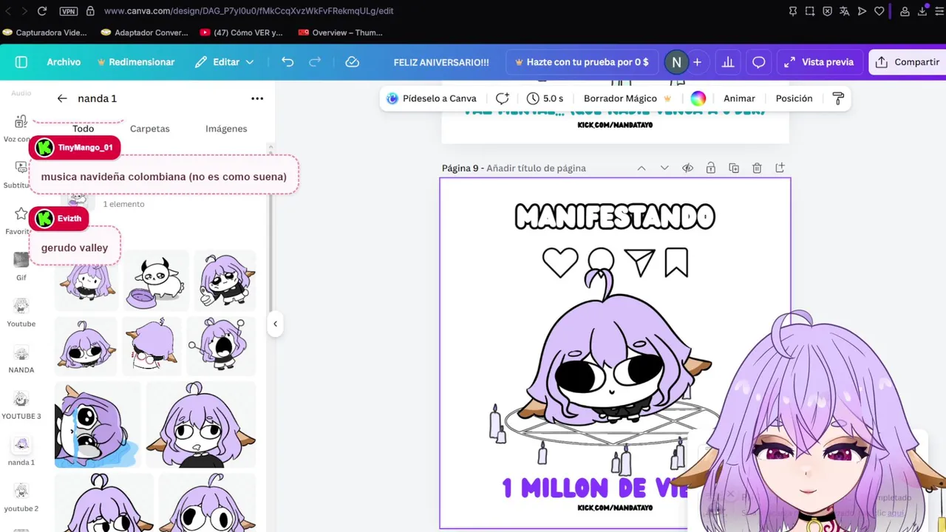
Task: Switch to the Carpetas tab
Action: pyautogui.click(x=150, y=129)
